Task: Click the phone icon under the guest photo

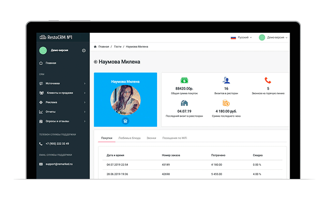Action: 125,120
